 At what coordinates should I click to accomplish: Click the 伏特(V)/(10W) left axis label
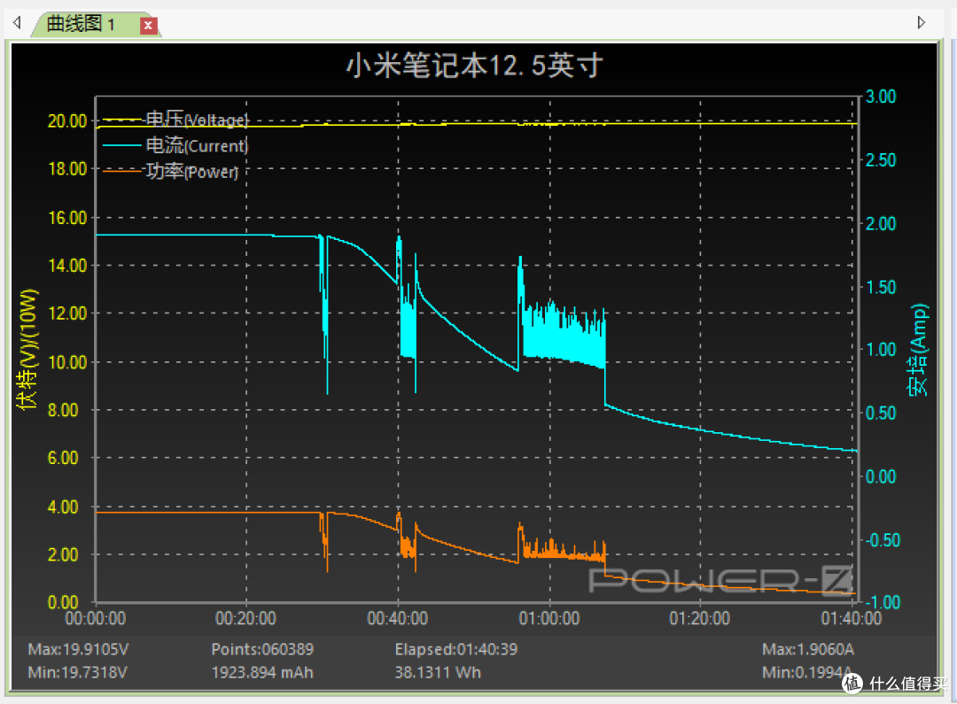click(28, 350)
